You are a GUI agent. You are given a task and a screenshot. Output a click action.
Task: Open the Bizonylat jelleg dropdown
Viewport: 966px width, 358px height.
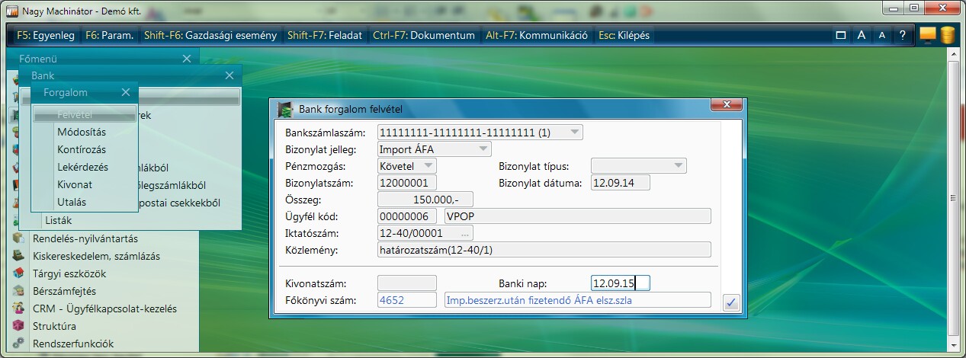click(x=483, y=149)
